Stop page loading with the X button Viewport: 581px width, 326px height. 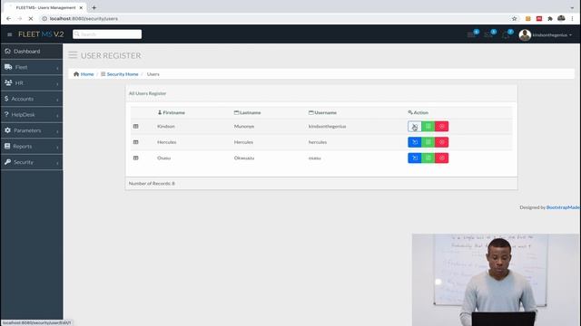31,18
